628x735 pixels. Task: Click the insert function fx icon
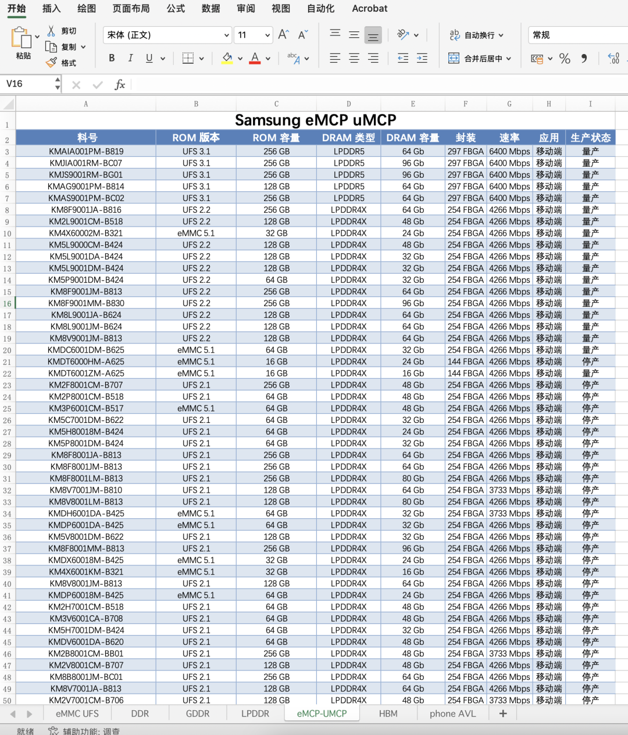click(120, 85)
